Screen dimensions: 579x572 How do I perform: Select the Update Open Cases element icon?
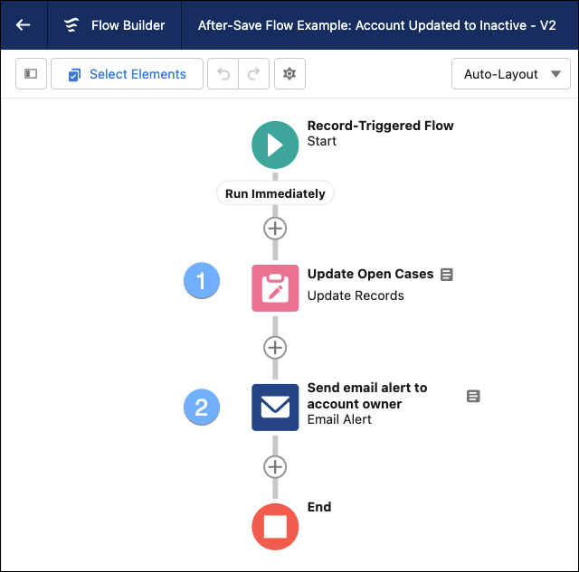(275, 288)
